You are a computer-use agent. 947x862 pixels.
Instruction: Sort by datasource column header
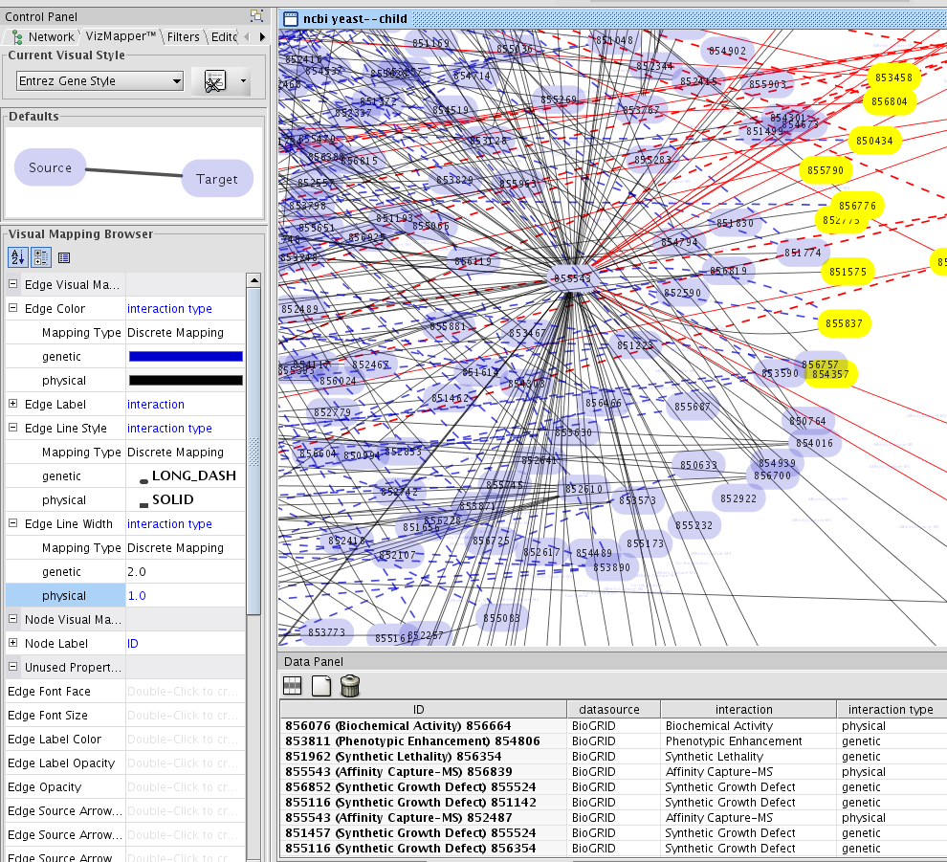tap(613, 709)
